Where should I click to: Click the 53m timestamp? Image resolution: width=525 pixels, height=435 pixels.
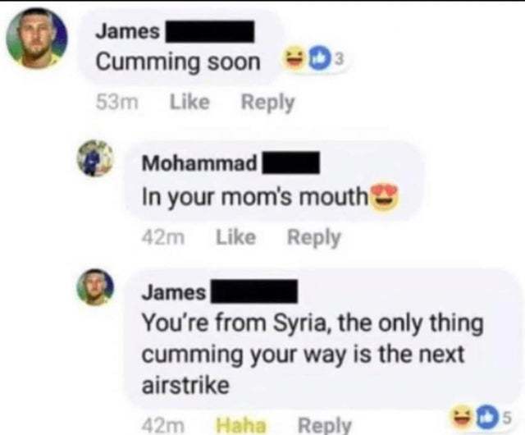tap(116, 103)
